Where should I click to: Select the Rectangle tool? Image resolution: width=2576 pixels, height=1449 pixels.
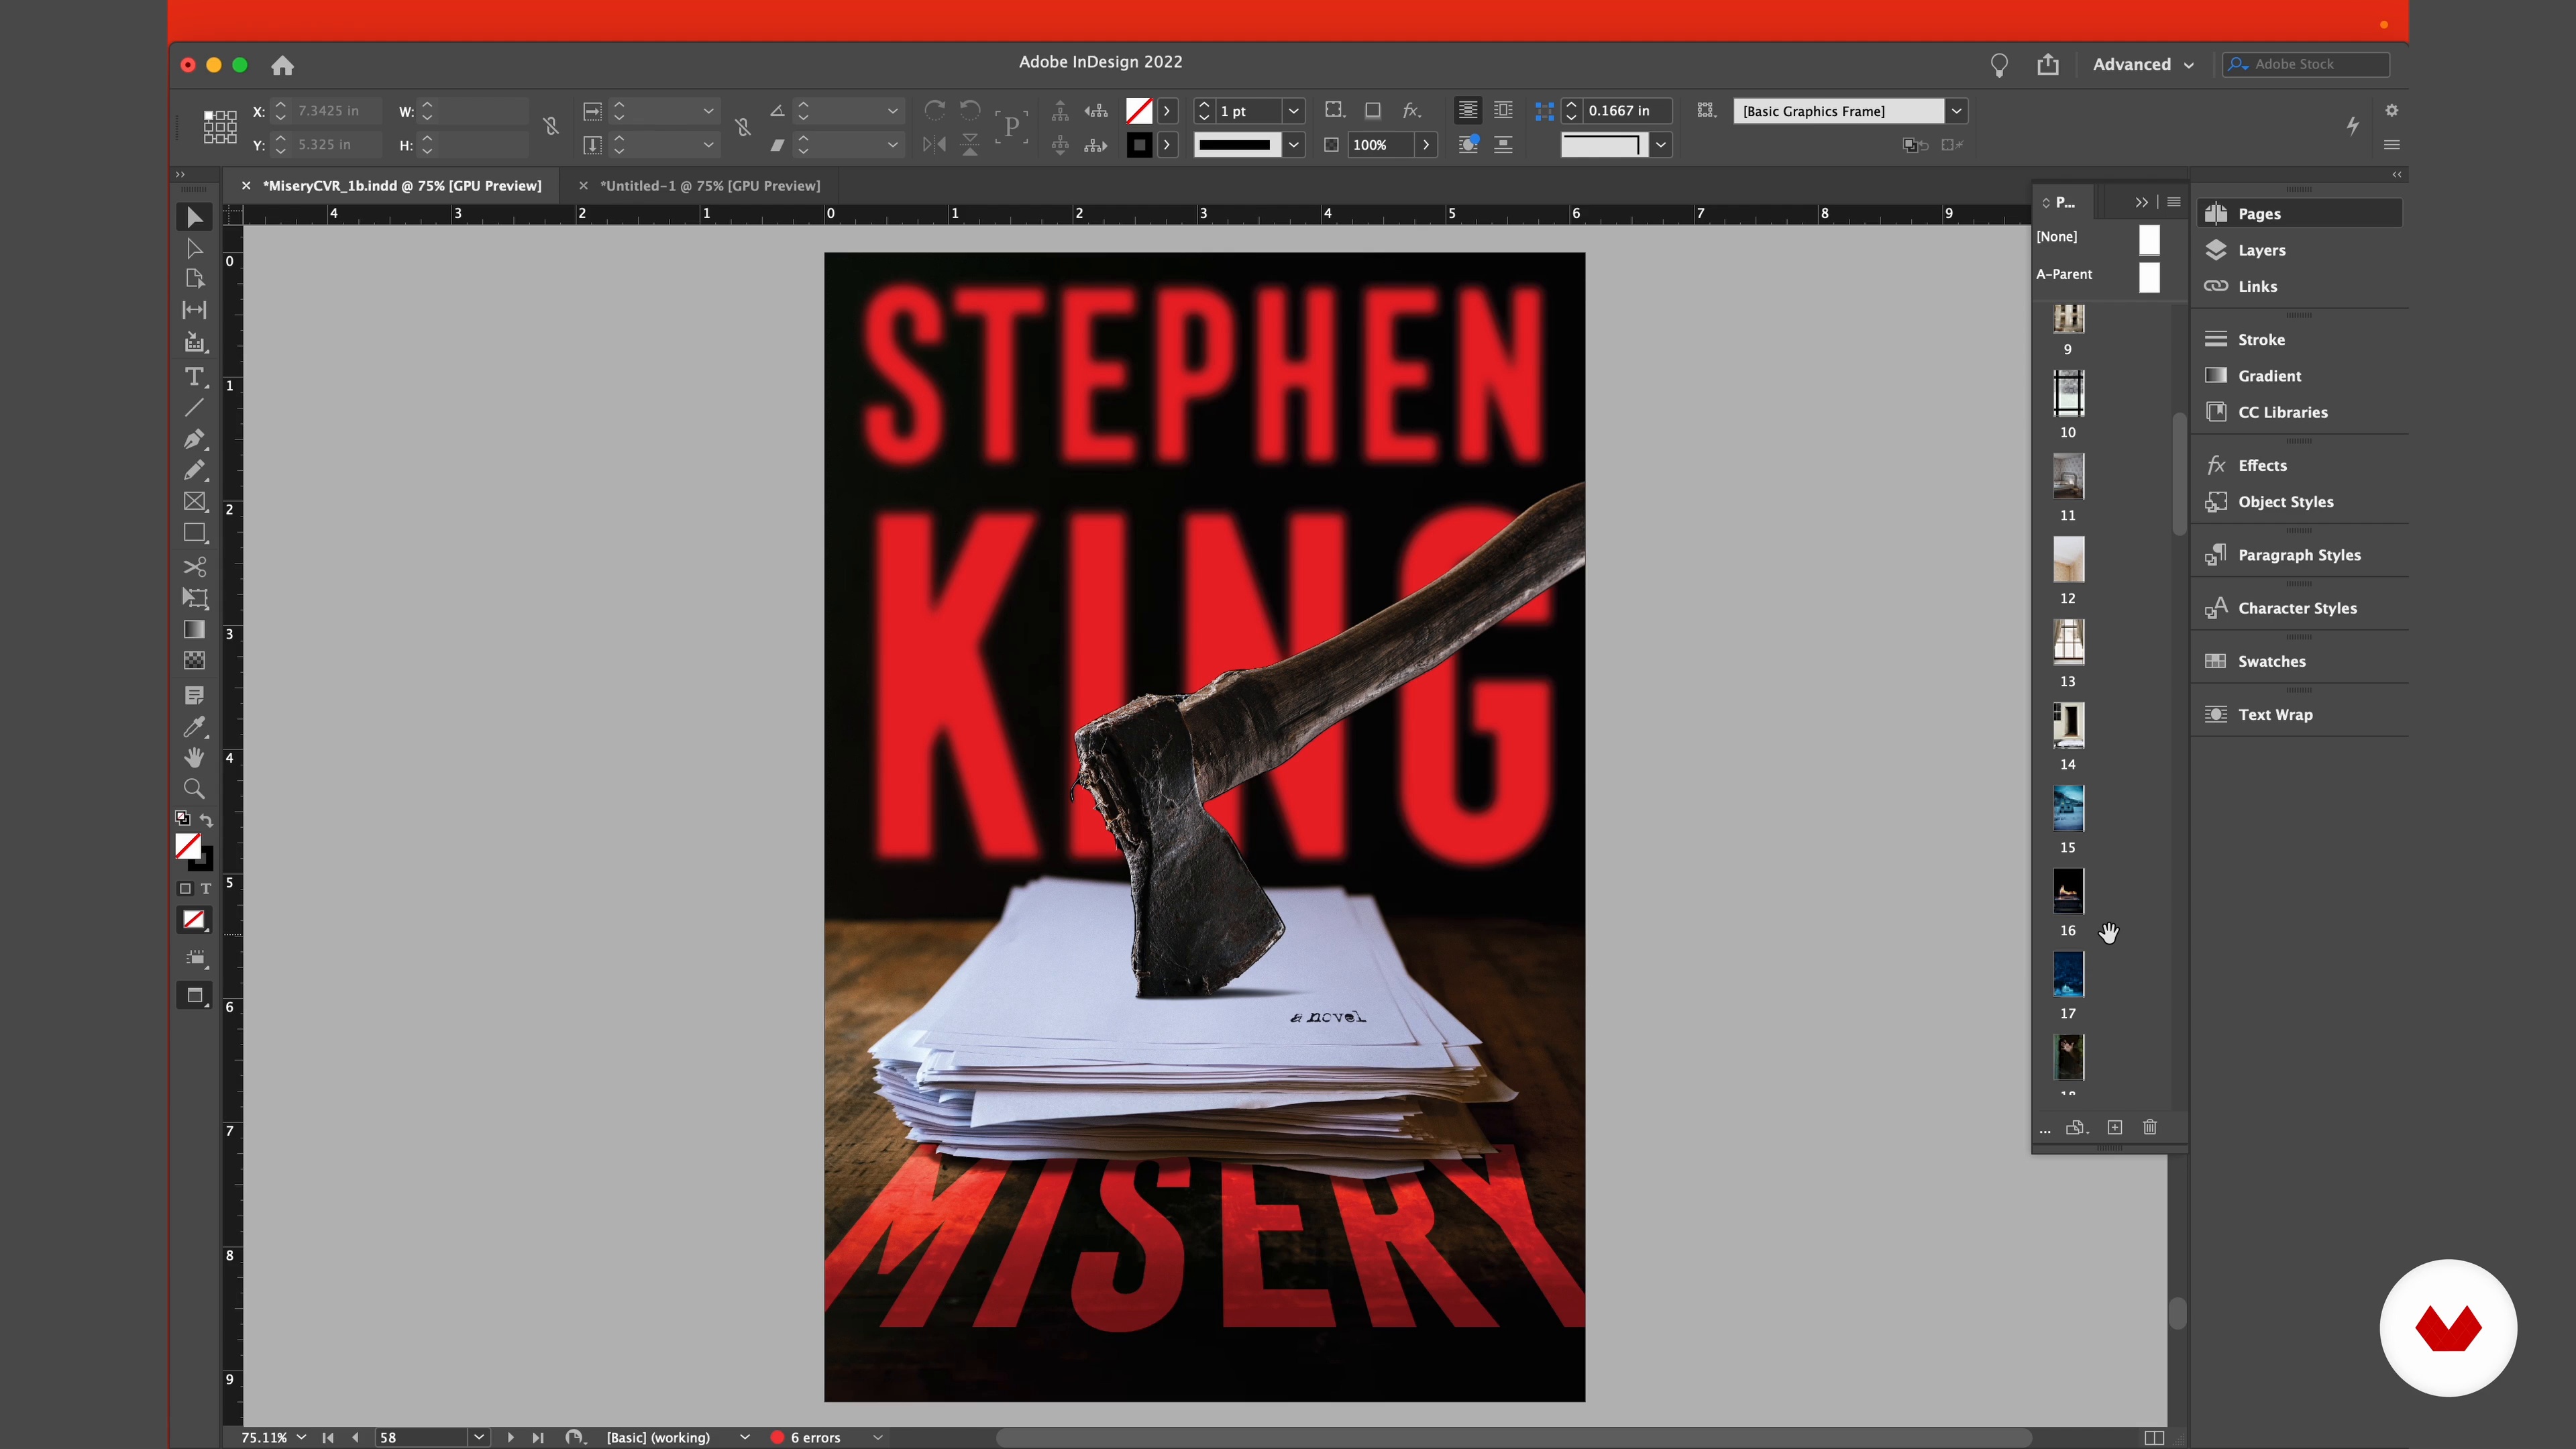pos(195,533)
